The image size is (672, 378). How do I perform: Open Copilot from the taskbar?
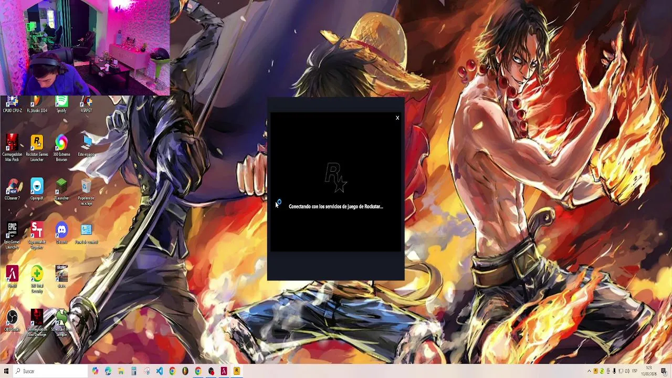(95, 371)
